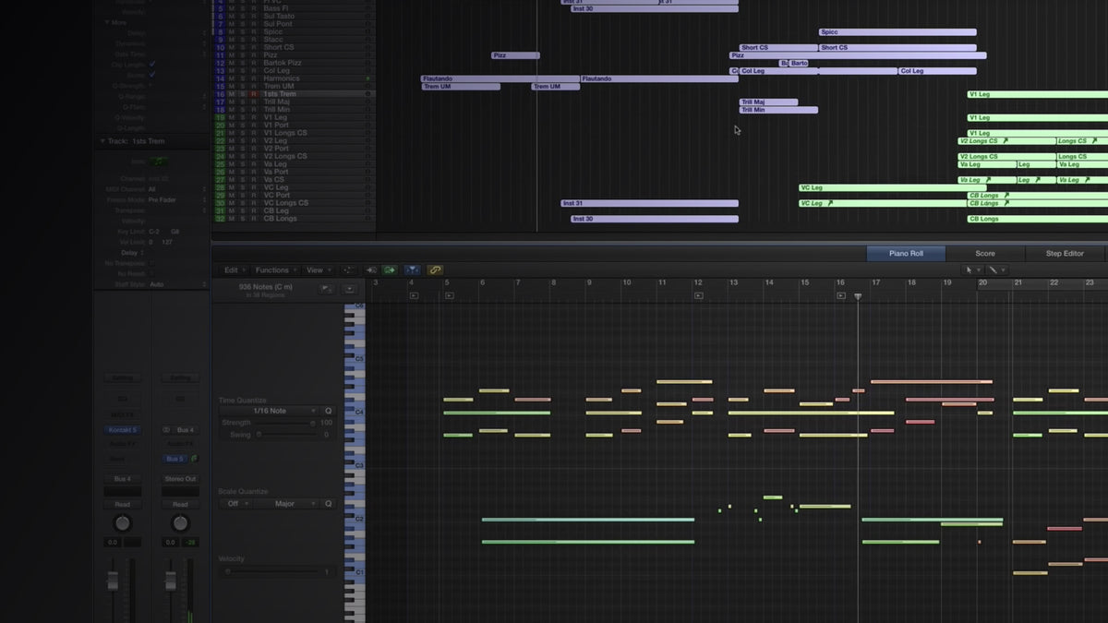The image size is (1108, 623).
Task: Click the green MIDI out icon in piano roll toolbar
Action: [390, 270]
